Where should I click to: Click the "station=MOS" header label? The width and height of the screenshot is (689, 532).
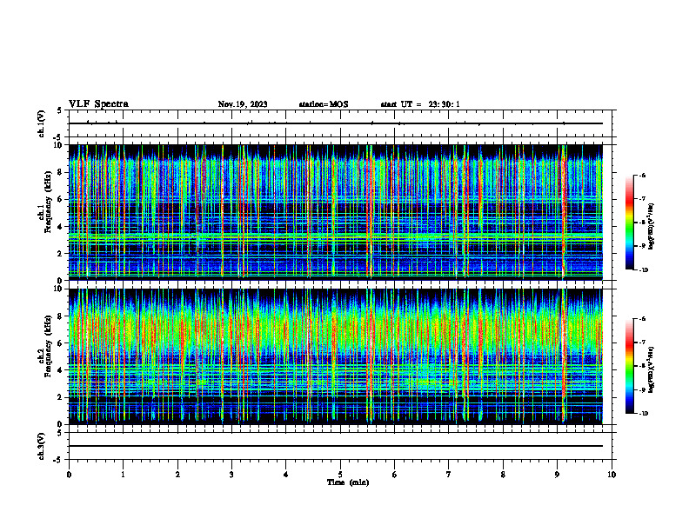(324, 104)
